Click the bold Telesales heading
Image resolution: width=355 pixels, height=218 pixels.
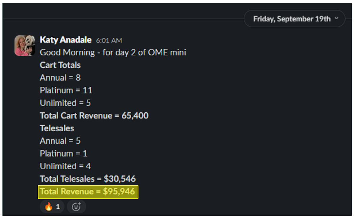point(57,128)
